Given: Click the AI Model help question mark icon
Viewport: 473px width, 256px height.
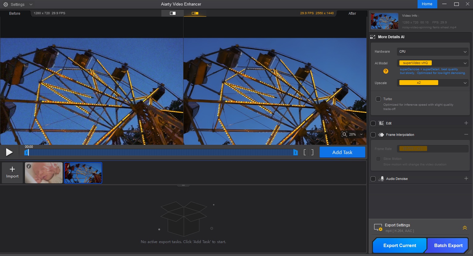Looking at the screenshot, I should [386, 71].
